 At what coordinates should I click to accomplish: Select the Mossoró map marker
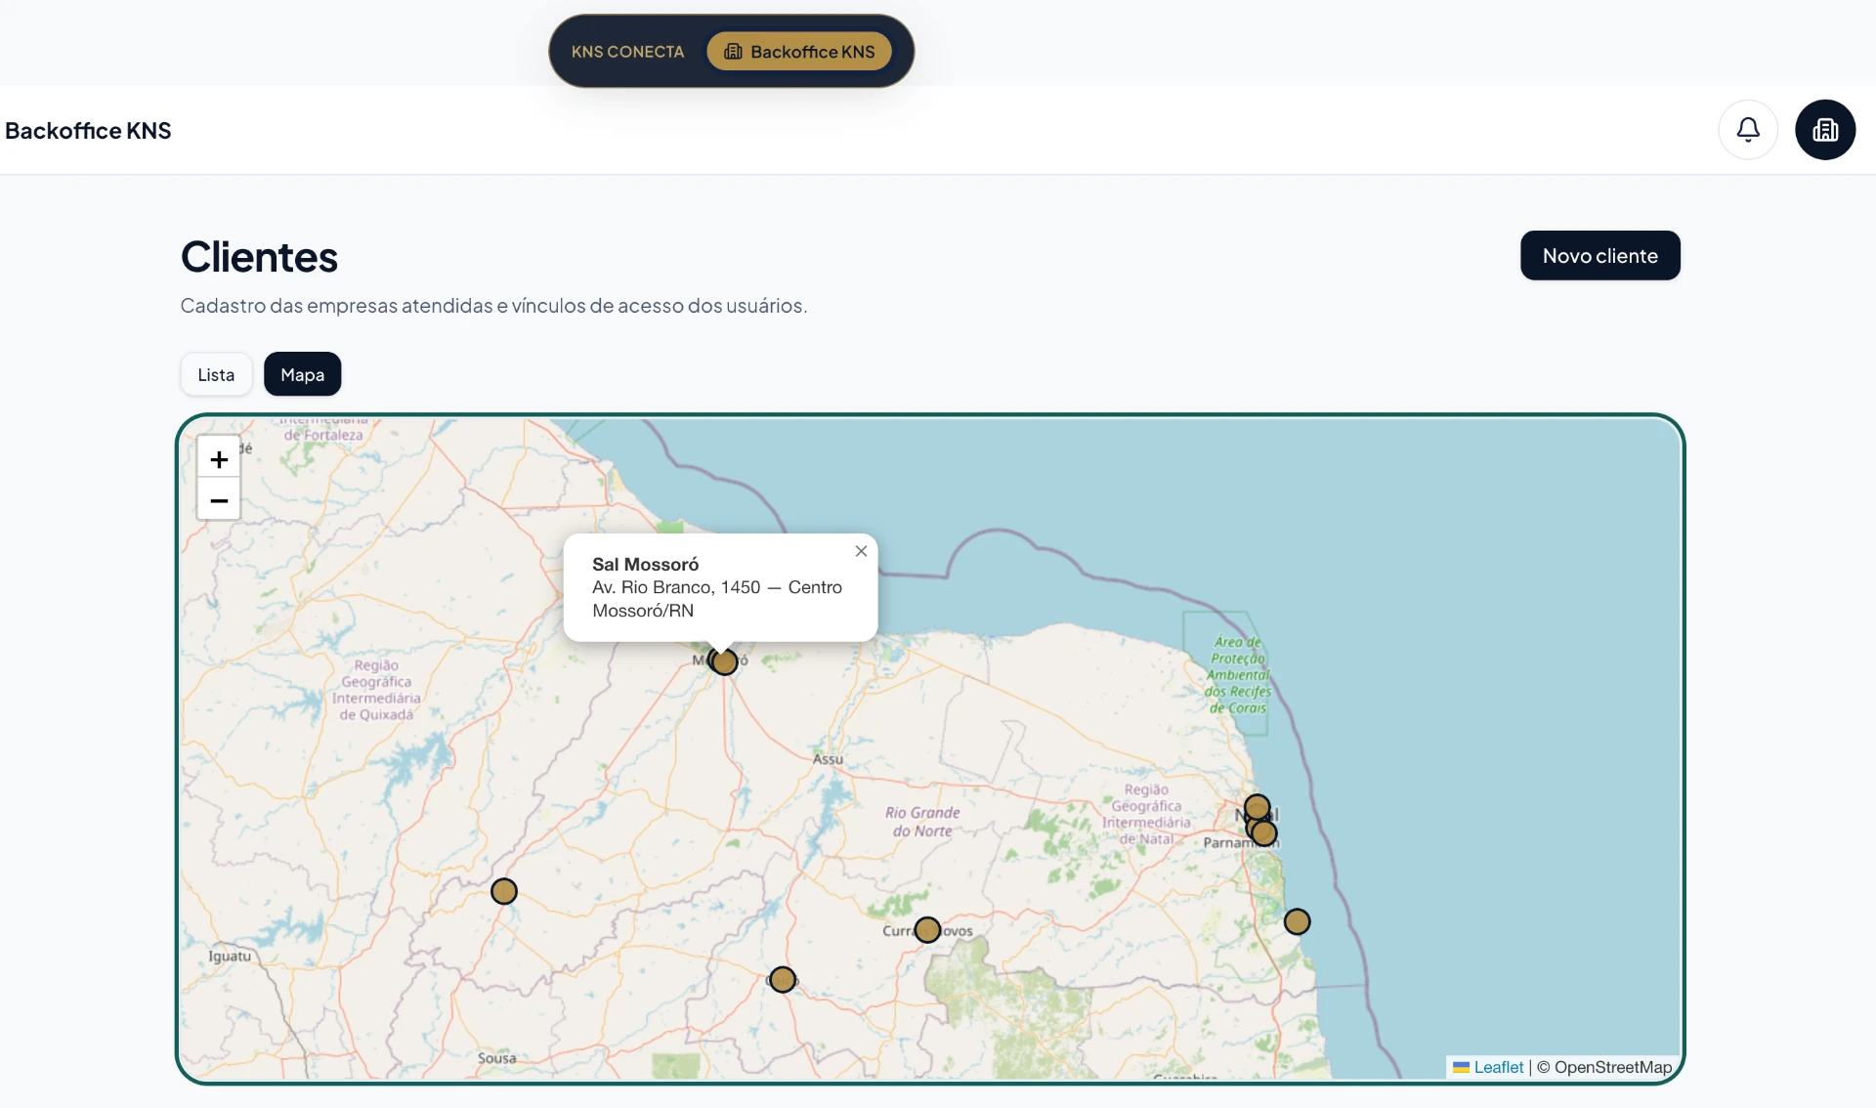coord(724,662)
